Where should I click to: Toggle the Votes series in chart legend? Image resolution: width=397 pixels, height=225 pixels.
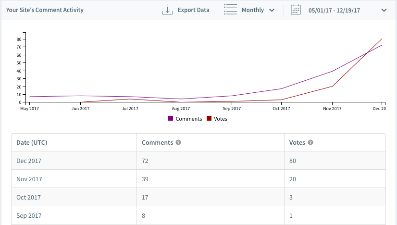click(x=220, y=119)
